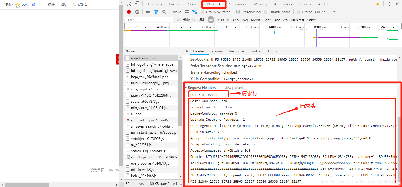Open the 消息 link on Baidu page

click(x=64, y=5)
